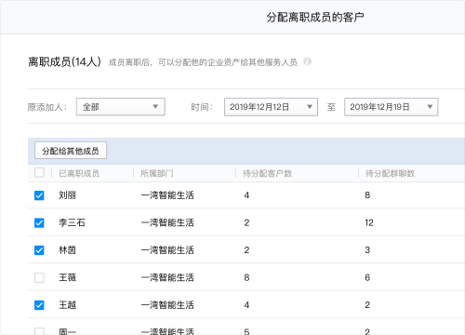The image size is (465, 335).
Task: Toggle the select-all checkbox in table header
Action: point(39,172)
